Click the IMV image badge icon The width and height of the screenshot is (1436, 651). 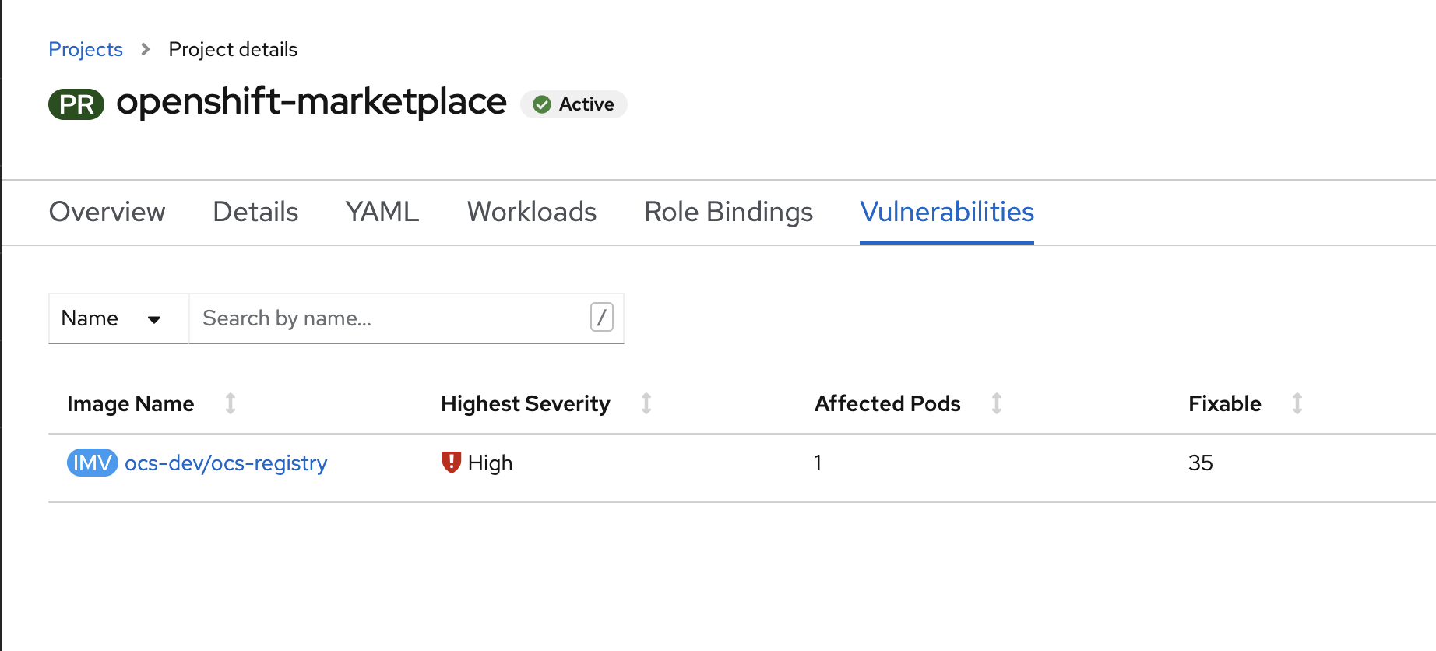point(92,463)
